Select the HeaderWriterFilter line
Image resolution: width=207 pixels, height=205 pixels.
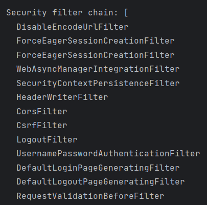coord(62,97)
